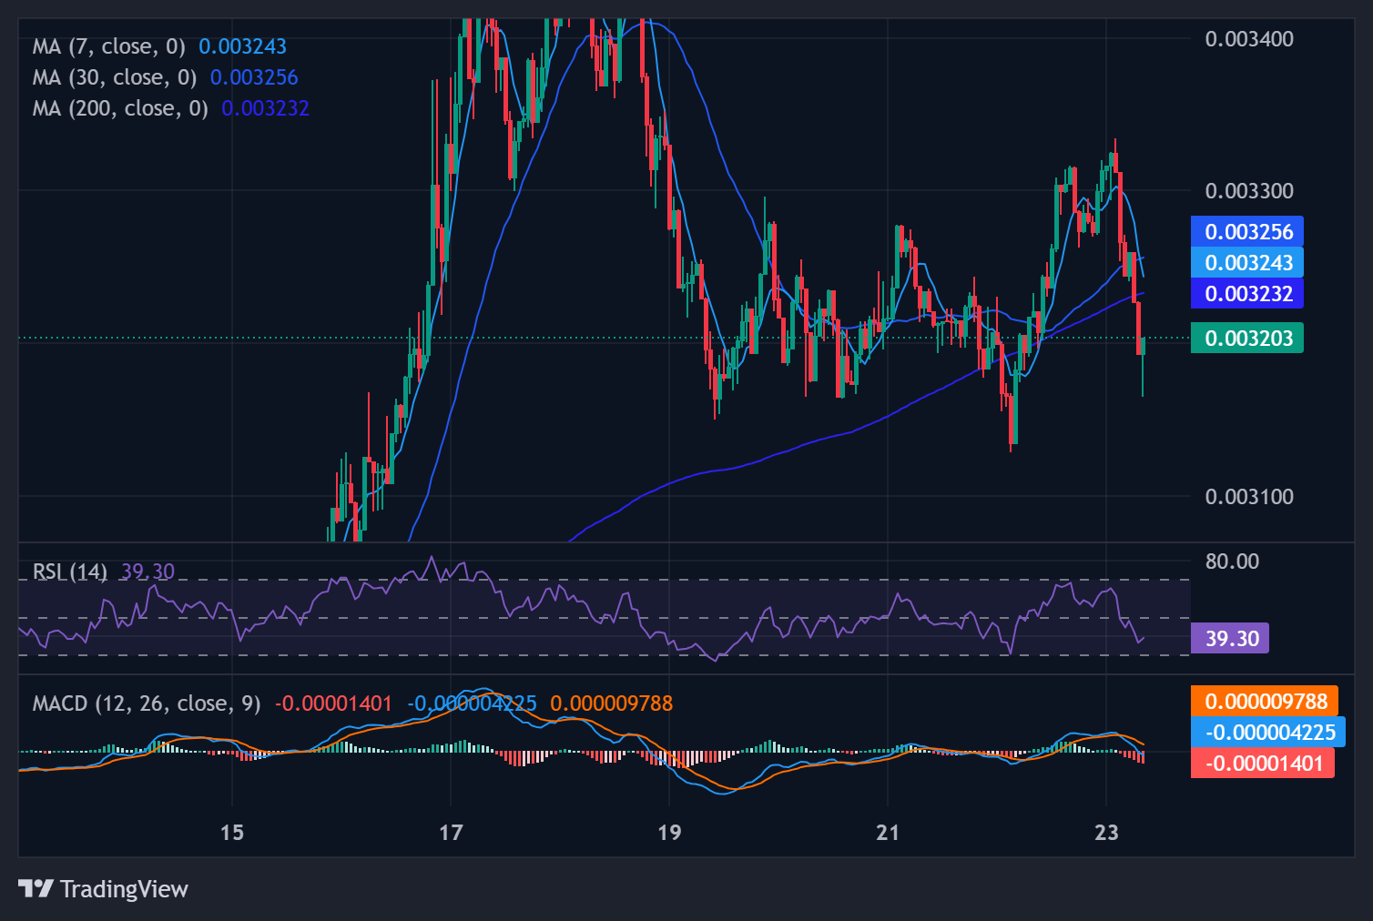This screenshot has height=921, width=1373.
Task: Click the blue -0.000004225 MACD label
Action: (1268, 733)
